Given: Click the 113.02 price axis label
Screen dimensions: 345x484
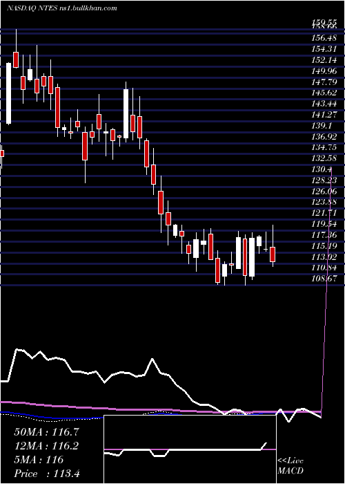Looking at the screenshot, I should click(325, 257).
